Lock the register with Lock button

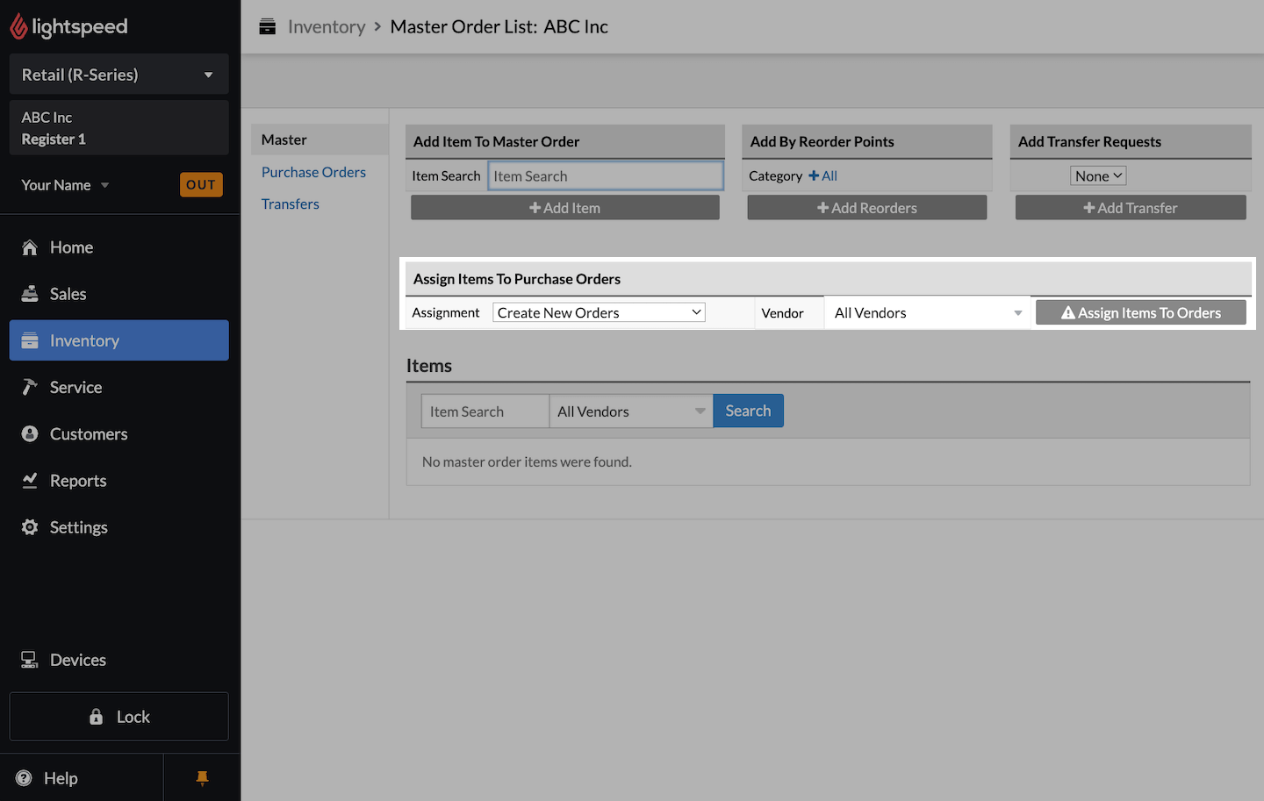[x=118, y=717]
